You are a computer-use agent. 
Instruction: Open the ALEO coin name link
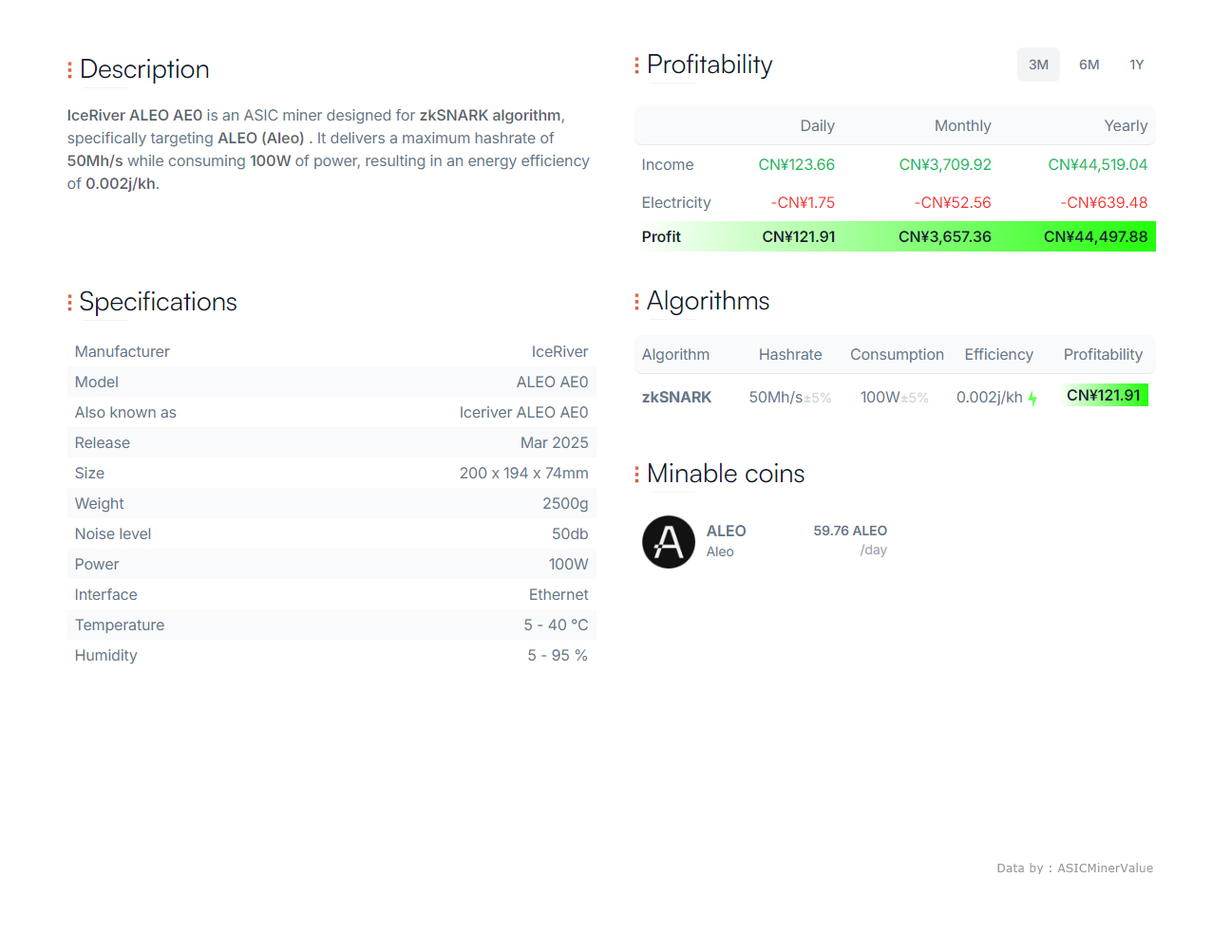coord(726,531)
